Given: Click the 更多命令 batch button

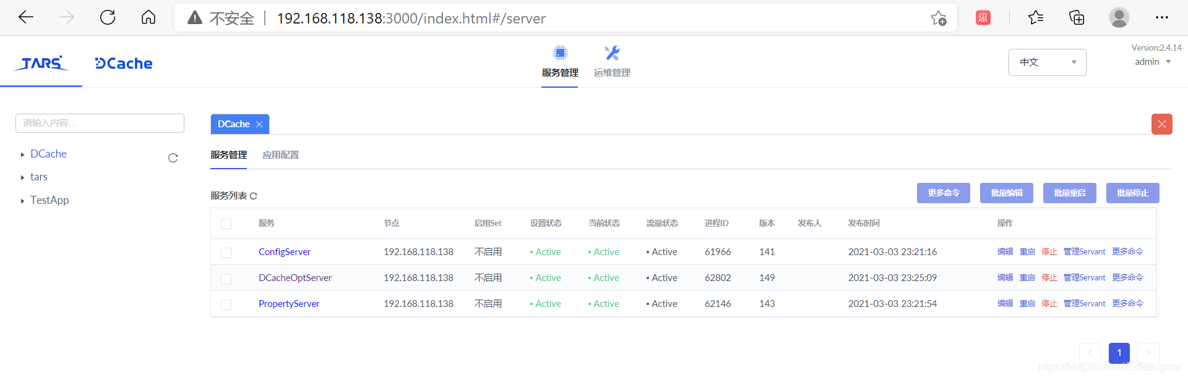Looking at the screenshot, I should [x=943, y=193].
